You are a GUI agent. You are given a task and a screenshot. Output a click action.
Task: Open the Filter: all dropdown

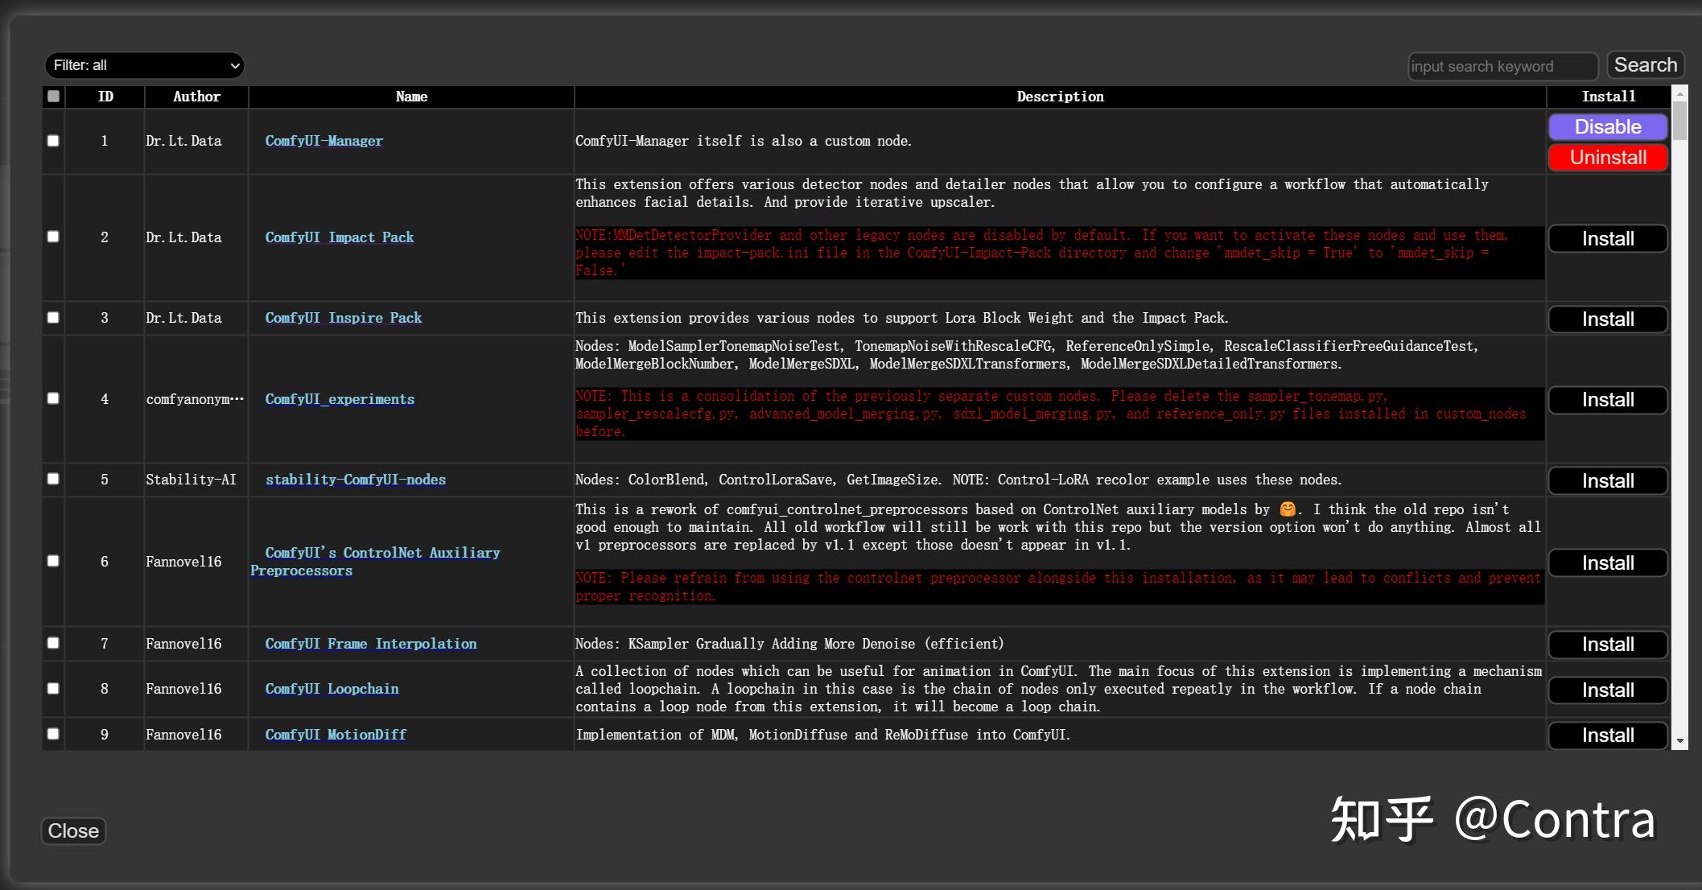click(145, 65)
